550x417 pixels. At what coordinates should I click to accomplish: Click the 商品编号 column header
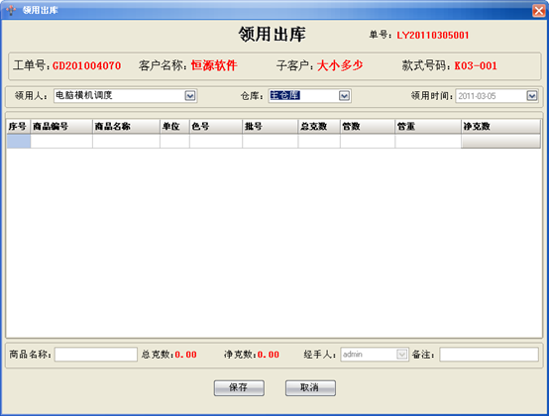click(61, 126)
